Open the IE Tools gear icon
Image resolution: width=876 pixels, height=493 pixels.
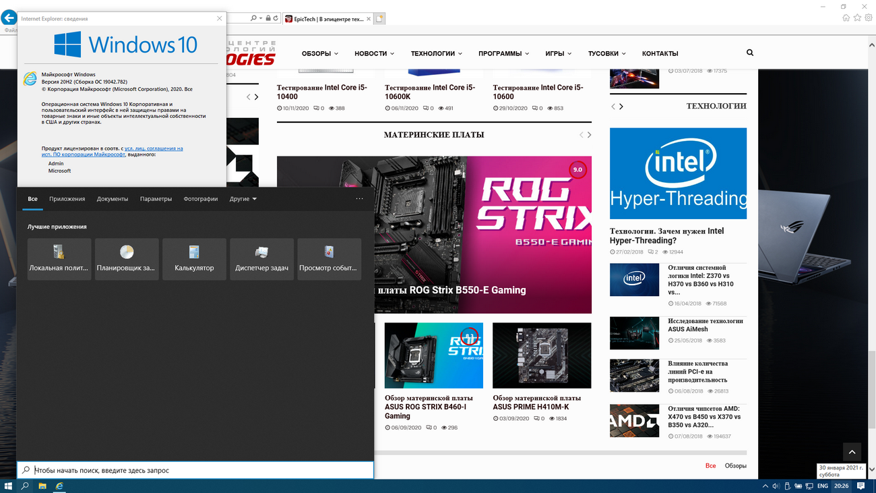coord(869,18)
